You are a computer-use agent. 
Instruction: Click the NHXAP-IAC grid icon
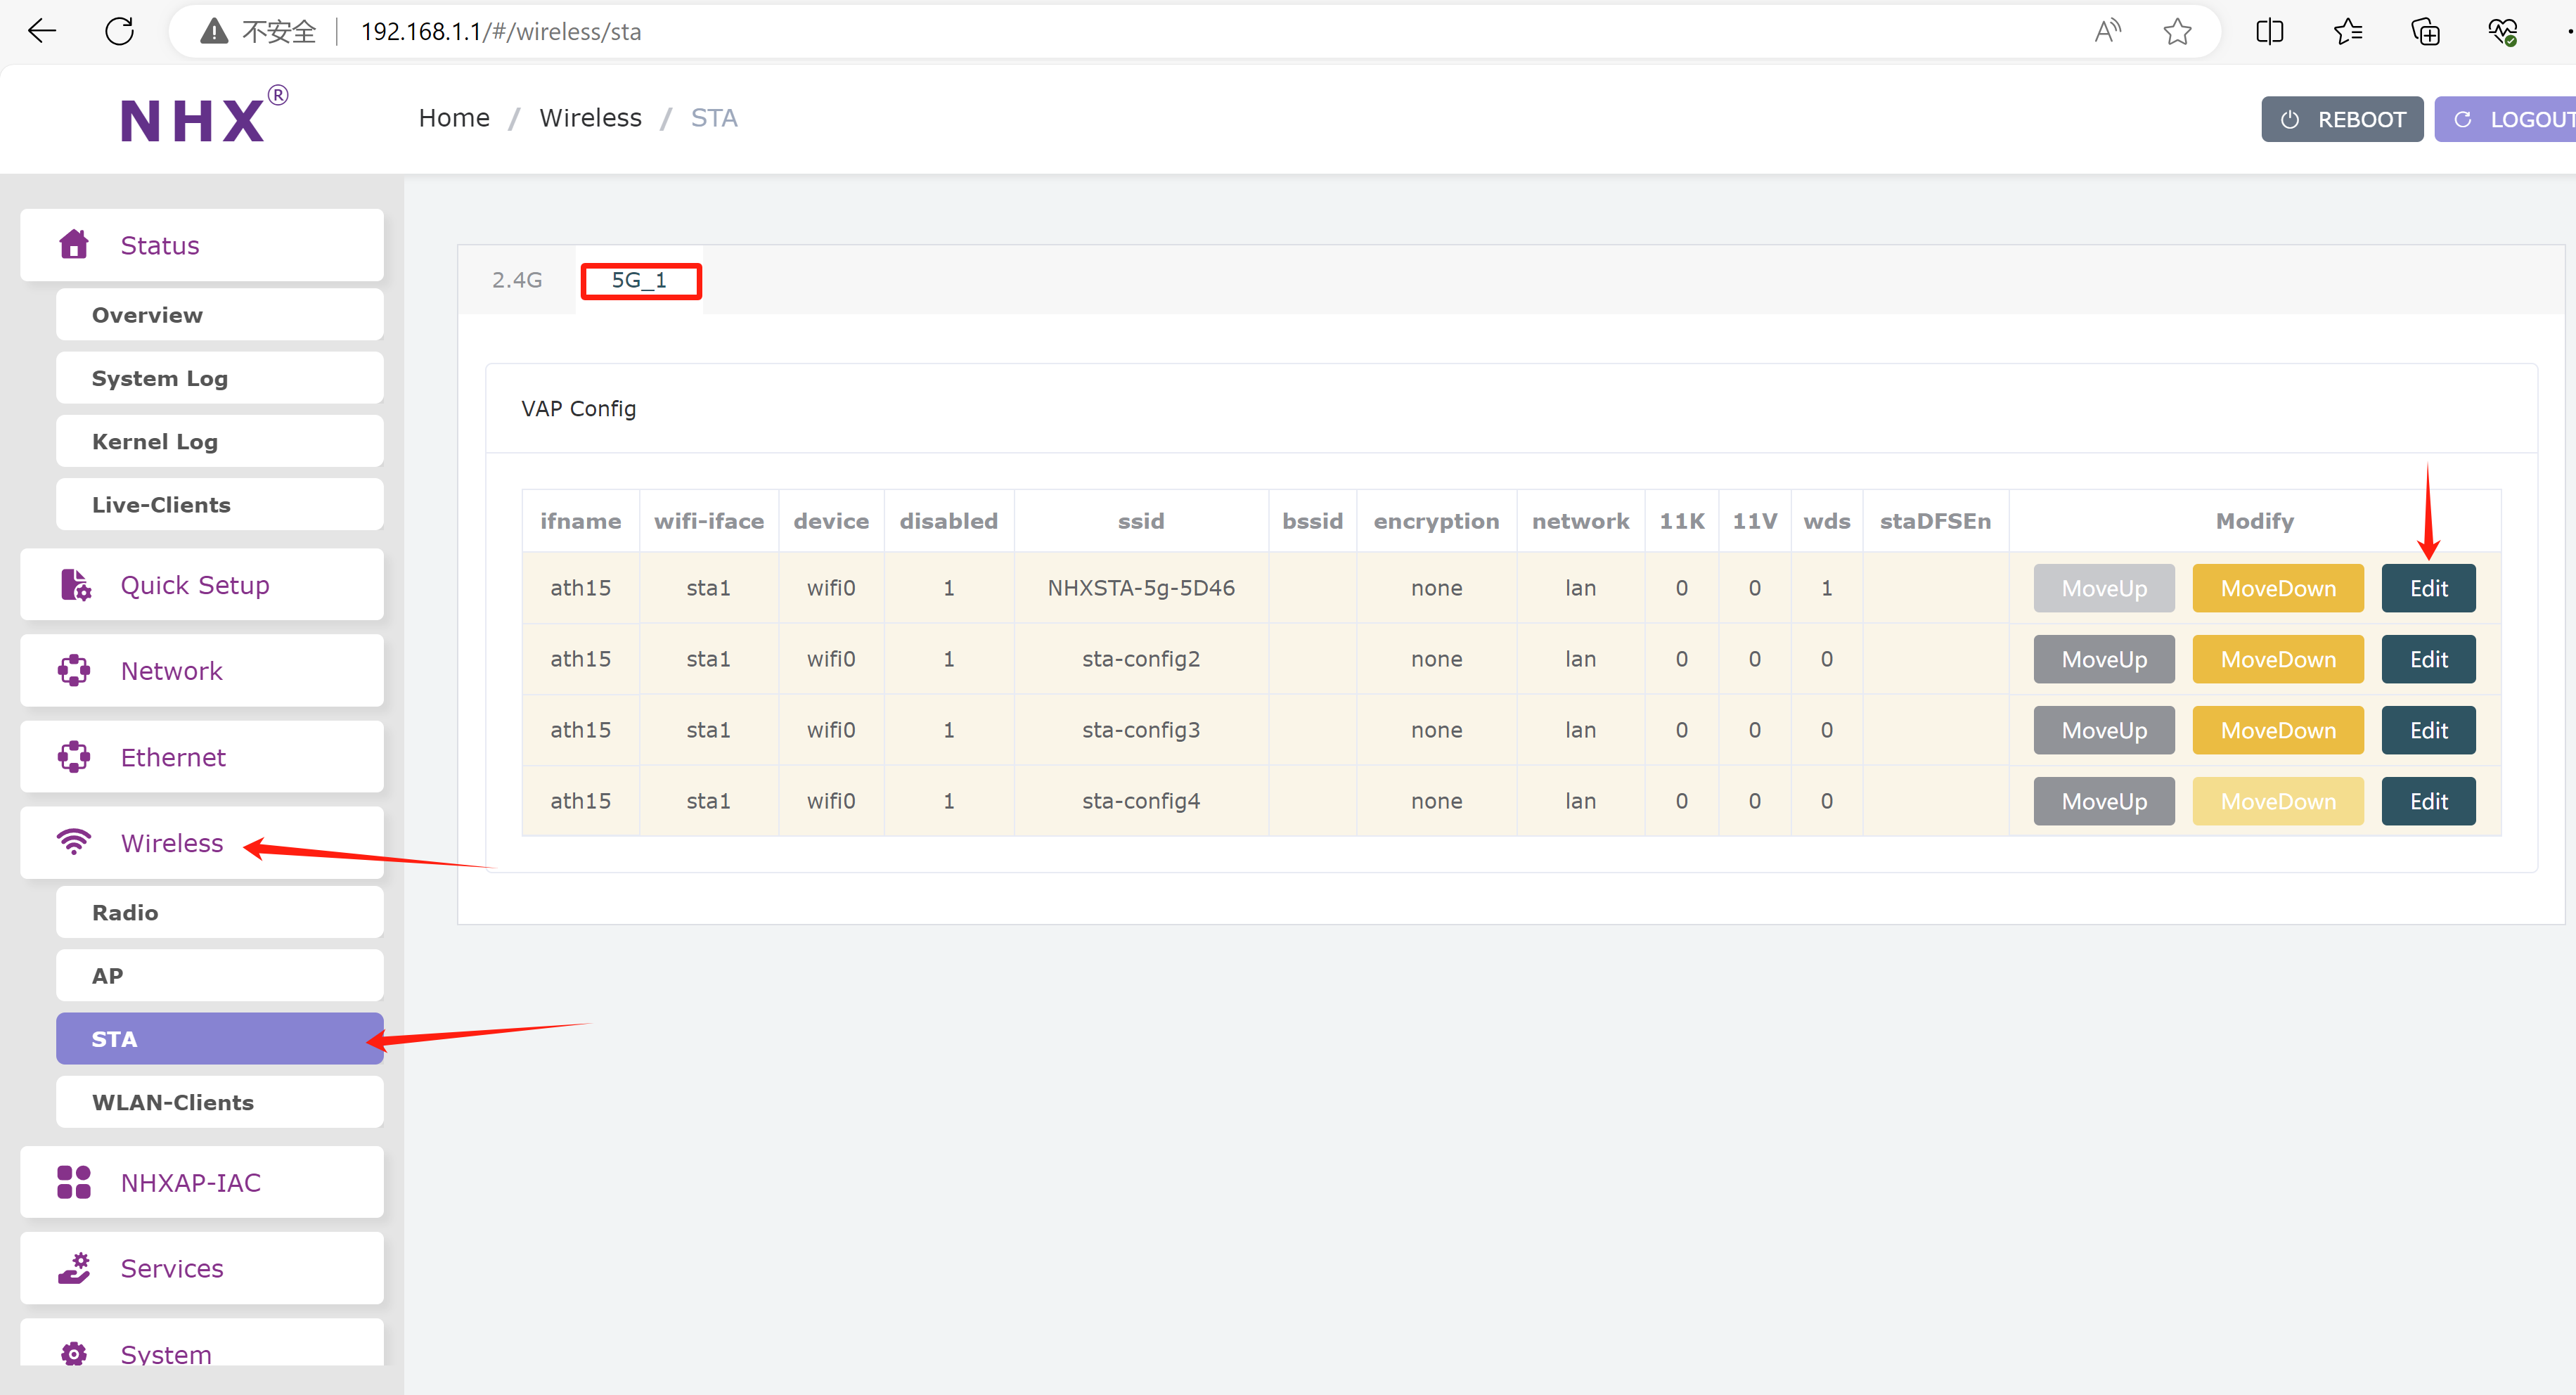click(74, 1182)
